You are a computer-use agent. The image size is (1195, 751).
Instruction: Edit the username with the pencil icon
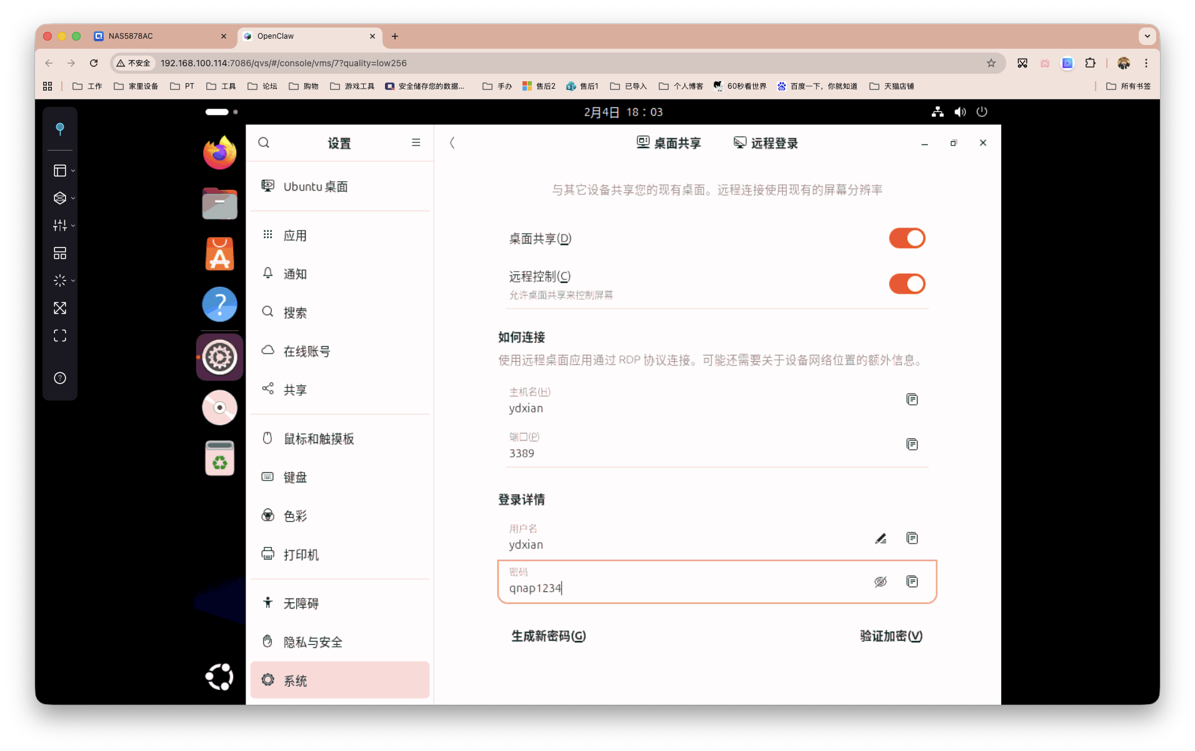pos(881,538)
